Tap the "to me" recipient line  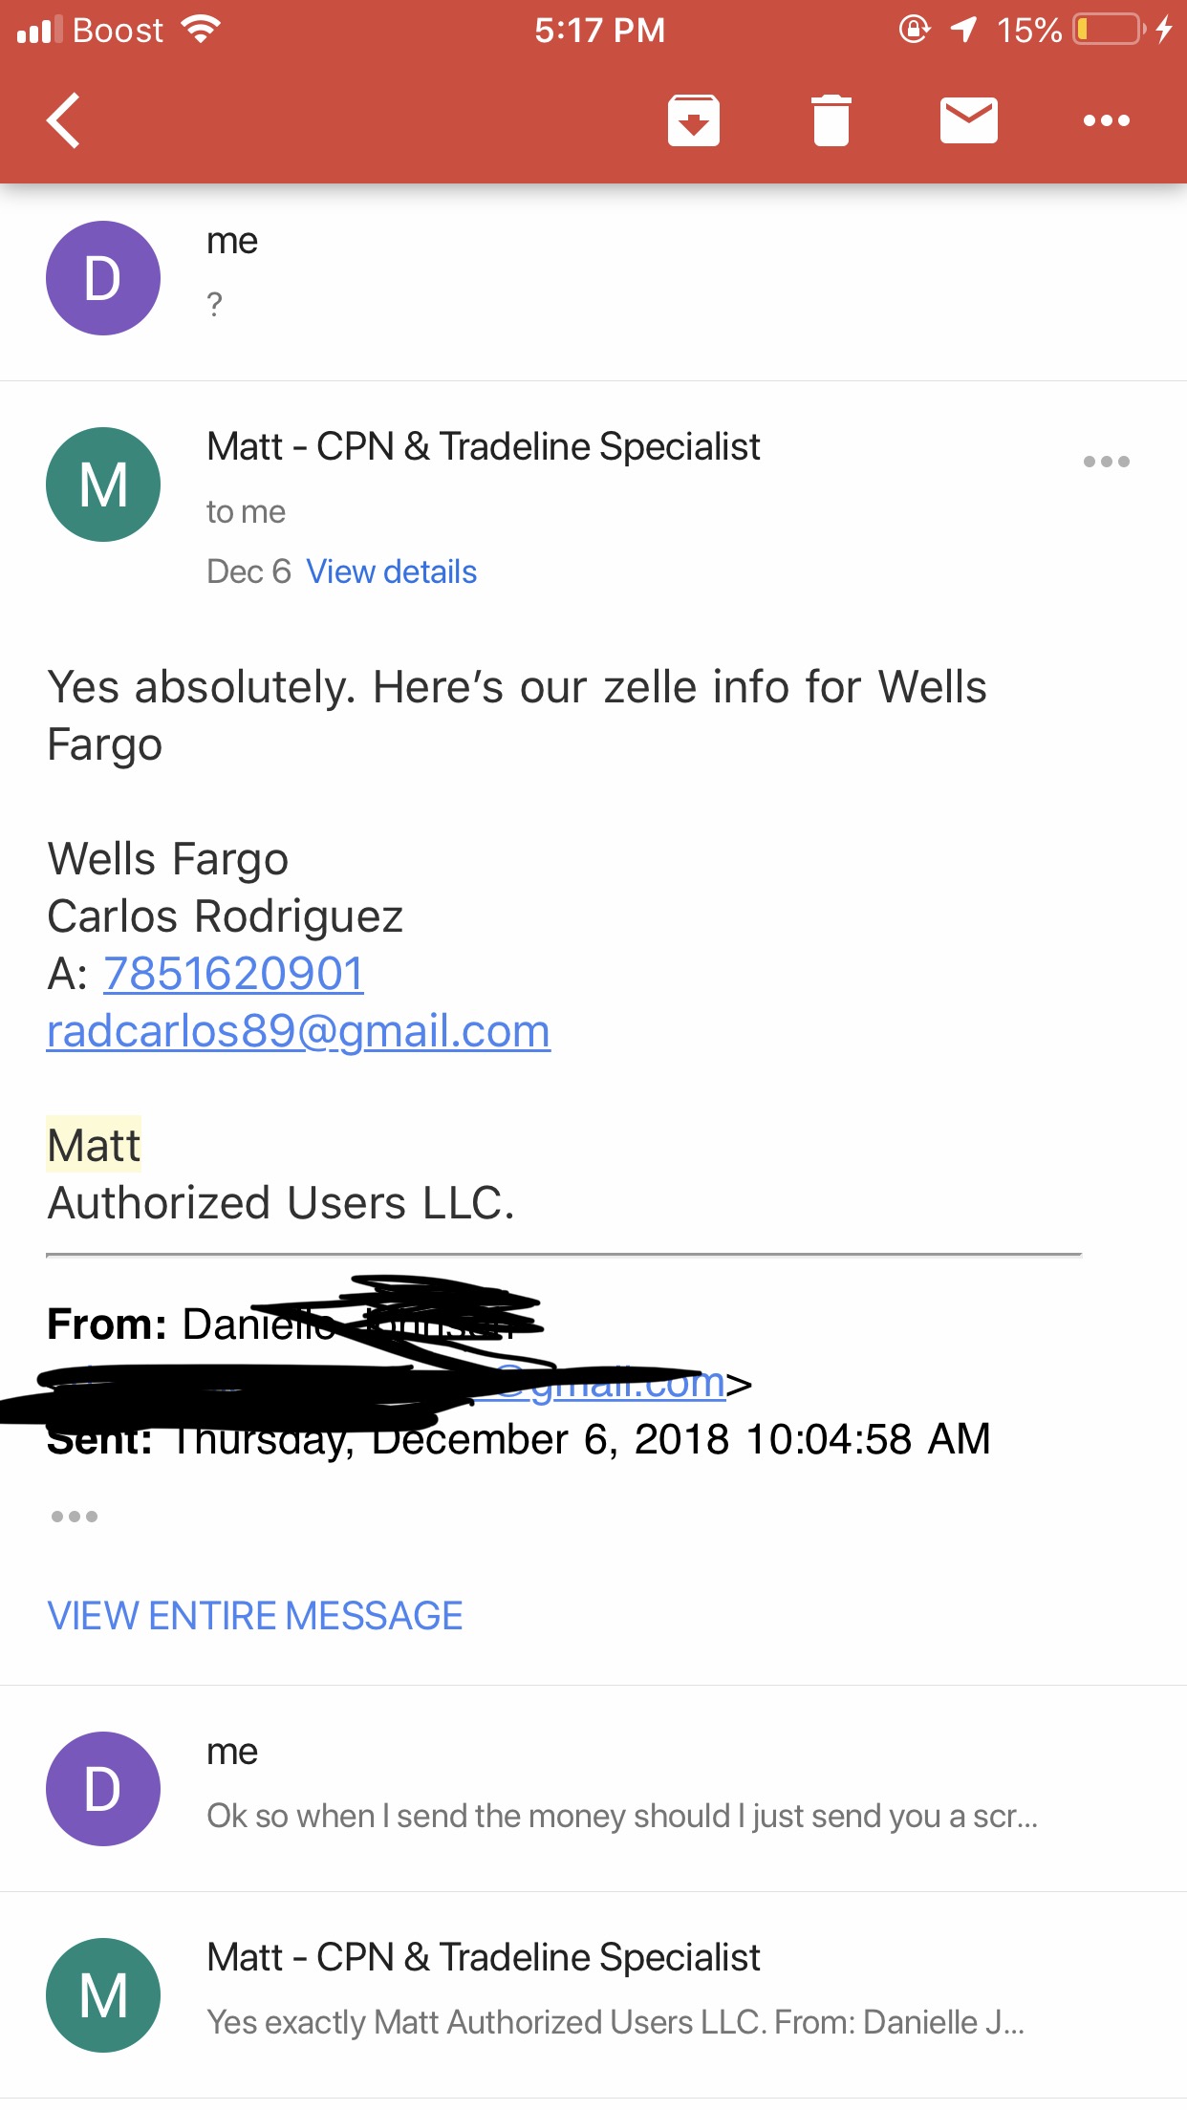tap(246, 512)
